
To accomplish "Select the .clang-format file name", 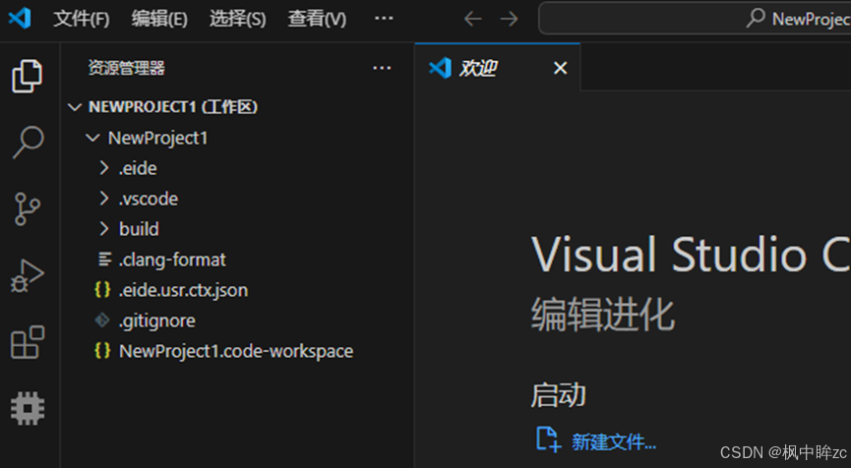I will pos(172,260).
